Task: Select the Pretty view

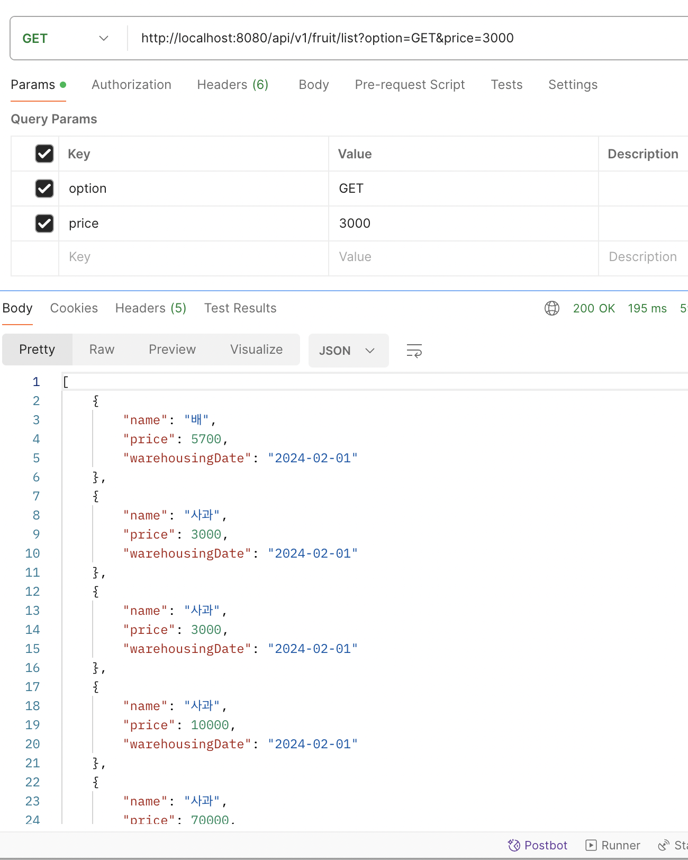Action: [x=37, y=350]
